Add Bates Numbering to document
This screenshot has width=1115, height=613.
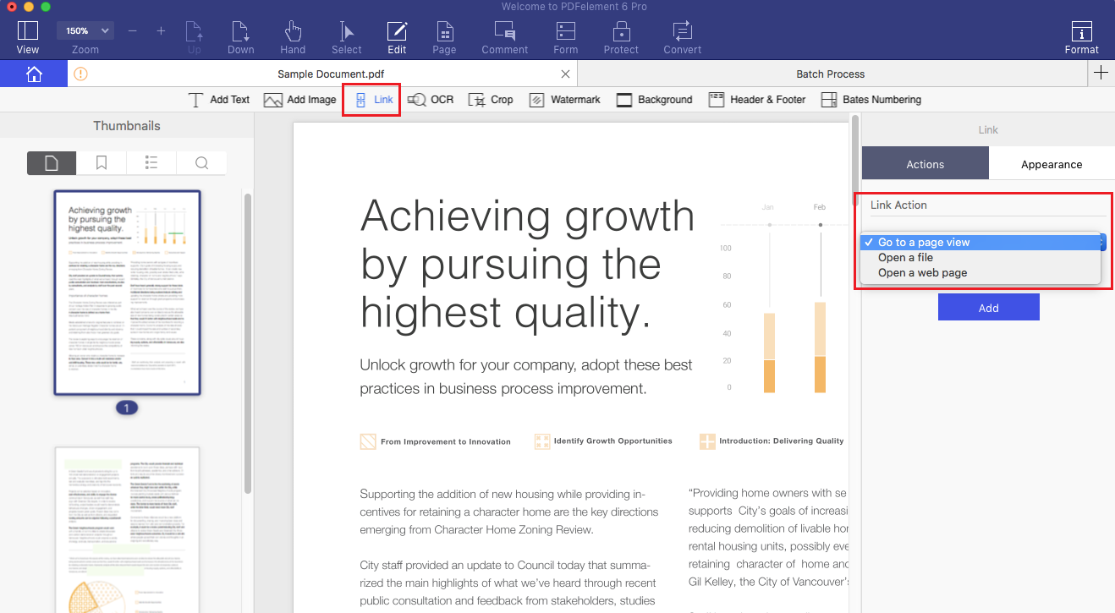(871, 100)
